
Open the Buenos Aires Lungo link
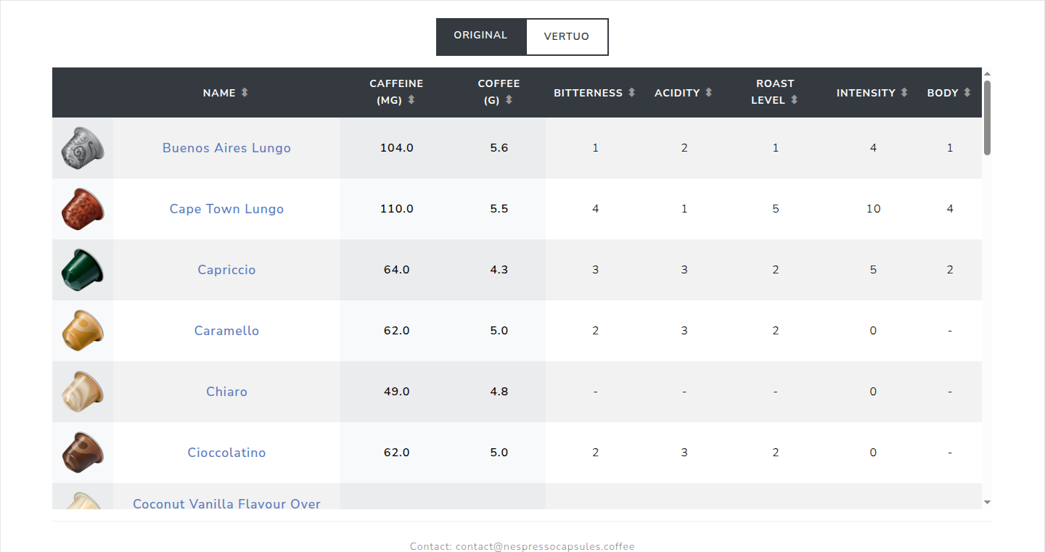[x=226, y=148]
